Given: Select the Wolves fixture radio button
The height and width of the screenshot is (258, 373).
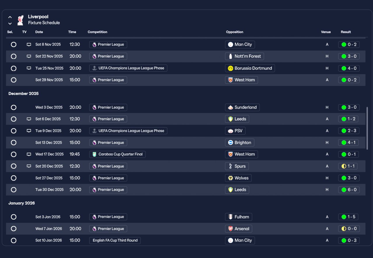Looking at the screenshot, I should tap(13, 178).
